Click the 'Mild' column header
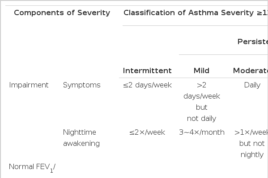Image resolution: width=268 pixels, height=178 pixels. [x=201, y=70]
